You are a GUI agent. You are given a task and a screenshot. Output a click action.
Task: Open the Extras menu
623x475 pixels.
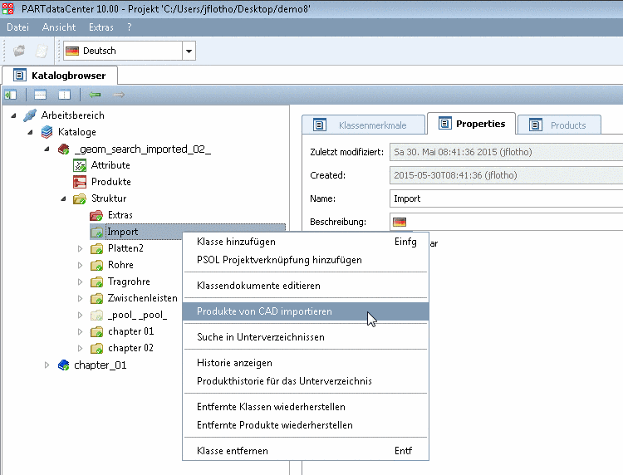pyautogui.click(x=101, y=27)
